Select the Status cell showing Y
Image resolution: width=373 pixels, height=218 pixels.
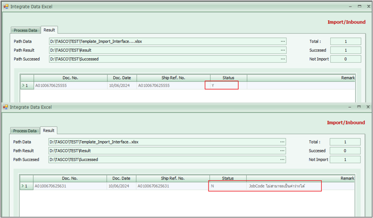[x=222, y=86]
